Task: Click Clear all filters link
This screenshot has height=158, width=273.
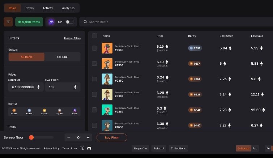Action: [x=72, y=38]
